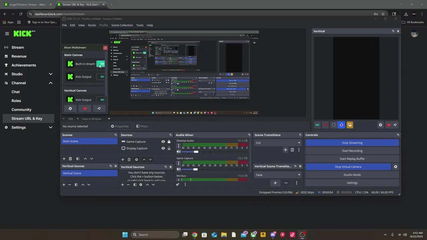The width and height of the screenshot is (427, 240).
Task: Add a vertical scene with the plus icon
Action: pyautogui.click(x=64, y=185)
